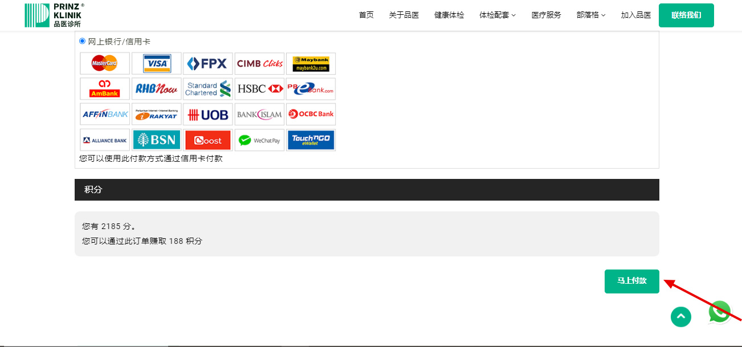Pick WeChat Pay option

[259, 140]
